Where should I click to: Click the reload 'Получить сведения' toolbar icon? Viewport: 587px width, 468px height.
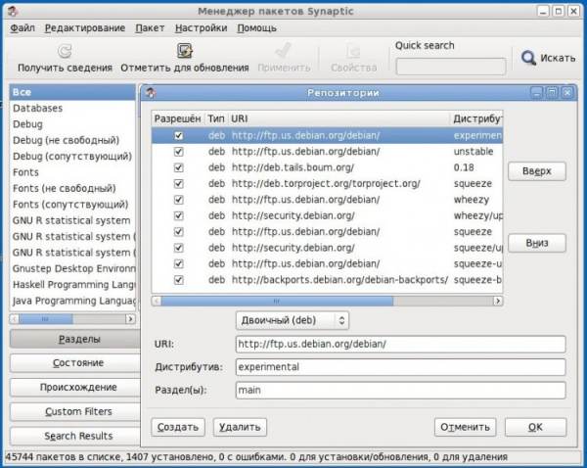coord(64,51)
